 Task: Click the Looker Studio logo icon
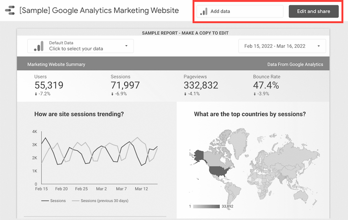tap(9, 11)
